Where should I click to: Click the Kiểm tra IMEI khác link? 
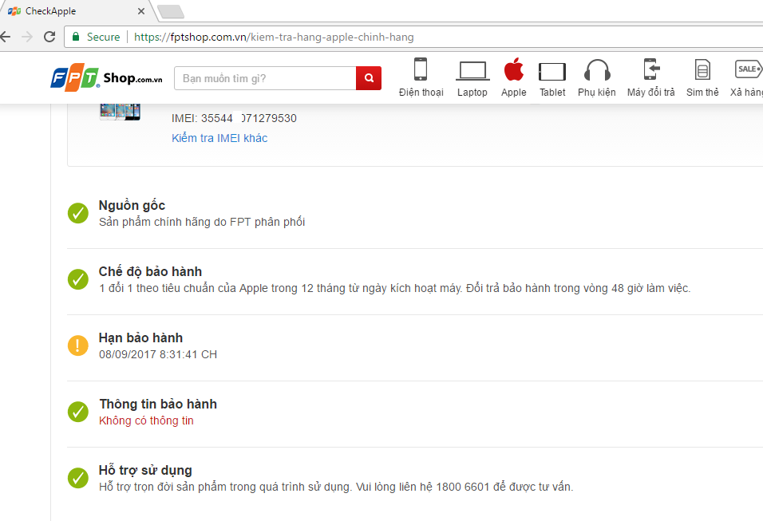(x=219, y=138)
